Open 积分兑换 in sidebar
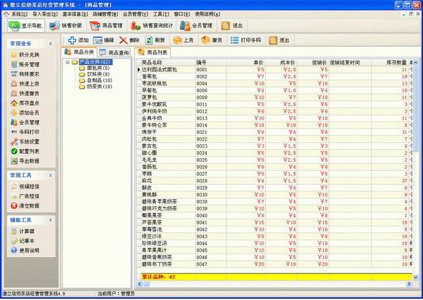 click(25, 55)
